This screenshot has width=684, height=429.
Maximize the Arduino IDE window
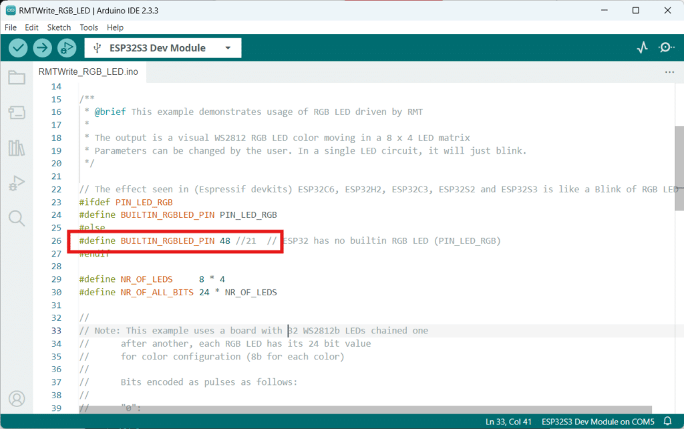pos(636,11)
